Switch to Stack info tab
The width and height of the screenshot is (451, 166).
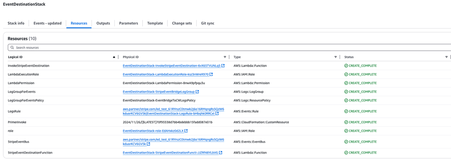pos(16,23)
